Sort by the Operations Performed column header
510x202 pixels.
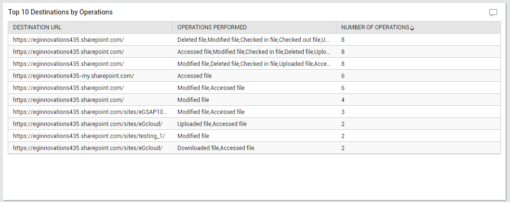(x=212, y=27)
